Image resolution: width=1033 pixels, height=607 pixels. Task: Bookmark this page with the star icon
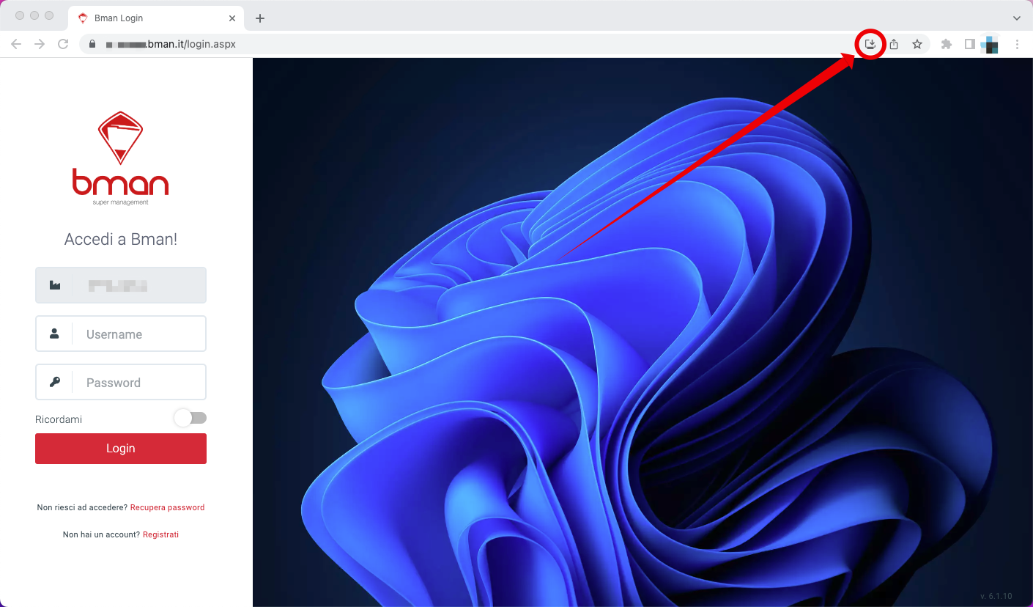point(917,44)
